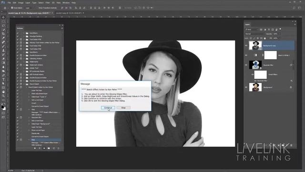The height and width of the screenshot is (172, 305).
Task: Click Stop in the Message dialog
Action: [x=123, y=107]
